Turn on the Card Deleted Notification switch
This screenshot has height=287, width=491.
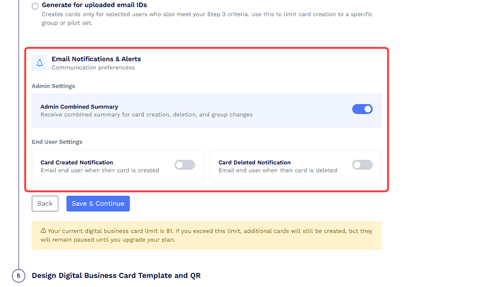point(362,165)
